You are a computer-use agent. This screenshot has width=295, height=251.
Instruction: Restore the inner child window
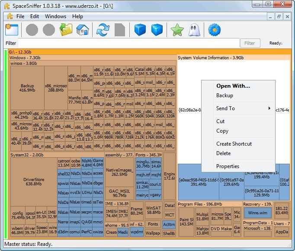coord(279,17)
